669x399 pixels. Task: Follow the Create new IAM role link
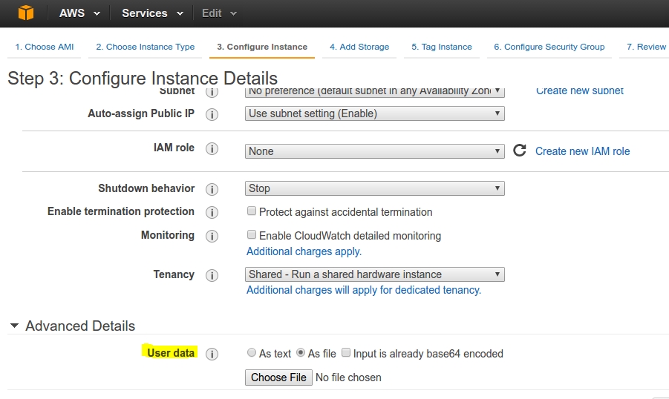pyautogui.click(x=582, y=151)
